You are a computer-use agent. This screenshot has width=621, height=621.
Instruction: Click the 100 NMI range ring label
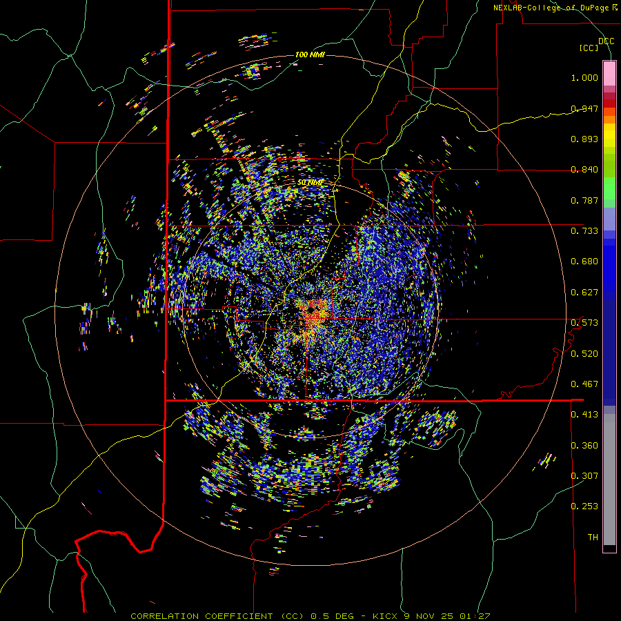310,55
